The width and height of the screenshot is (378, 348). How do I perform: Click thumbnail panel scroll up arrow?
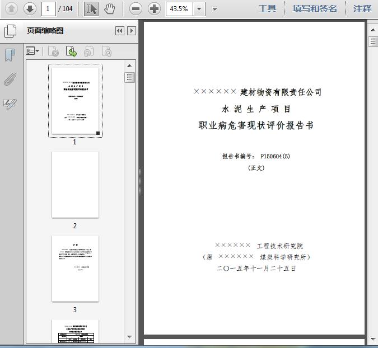(x=129, y=66)
